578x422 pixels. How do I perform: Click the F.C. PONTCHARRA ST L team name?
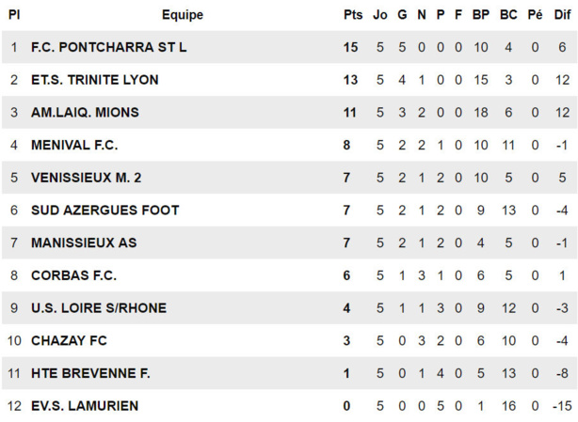coord(108,47)
